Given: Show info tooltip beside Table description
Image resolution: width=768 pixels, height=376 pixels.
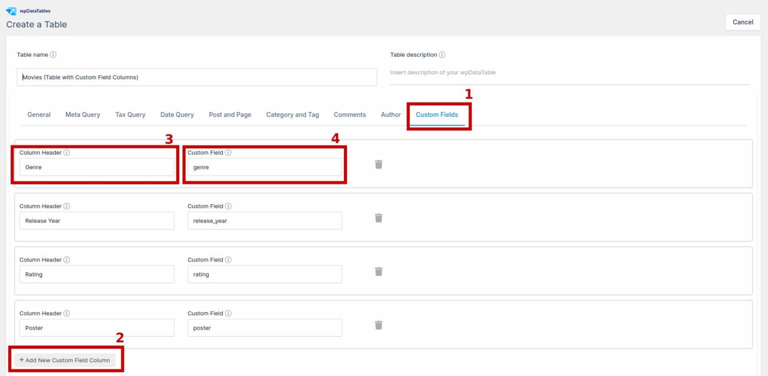Looking at the screenshot, I should pyautogui.click(x=442, y=55).
